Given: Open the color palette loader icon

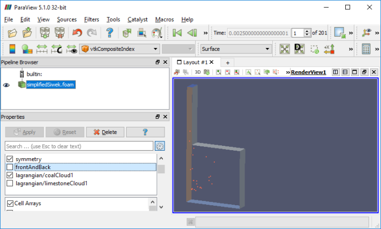Looking at the screenshot, I should click(x=157, y=33).
